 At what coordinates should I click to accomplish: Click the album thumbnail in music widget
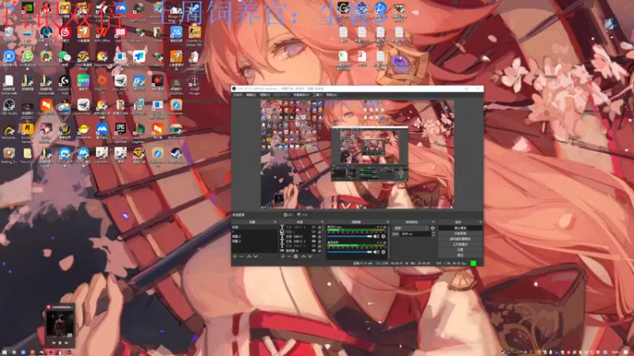[59, 324]
